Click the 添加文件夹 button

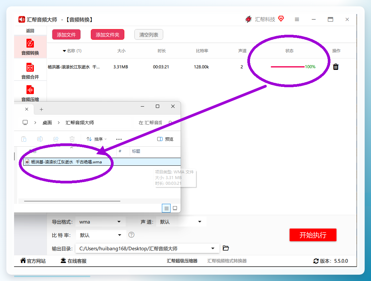coord(108,35)
